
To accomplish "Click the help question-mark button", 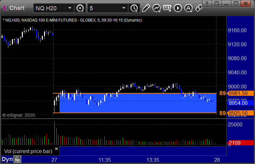I will coord(207,4).
